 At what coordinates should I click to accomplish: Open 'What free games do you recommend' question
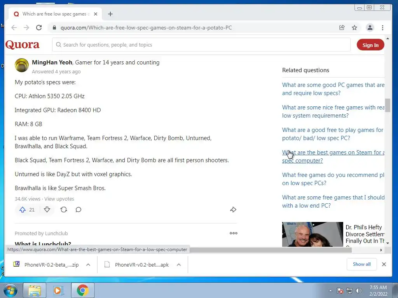point(333,179)
